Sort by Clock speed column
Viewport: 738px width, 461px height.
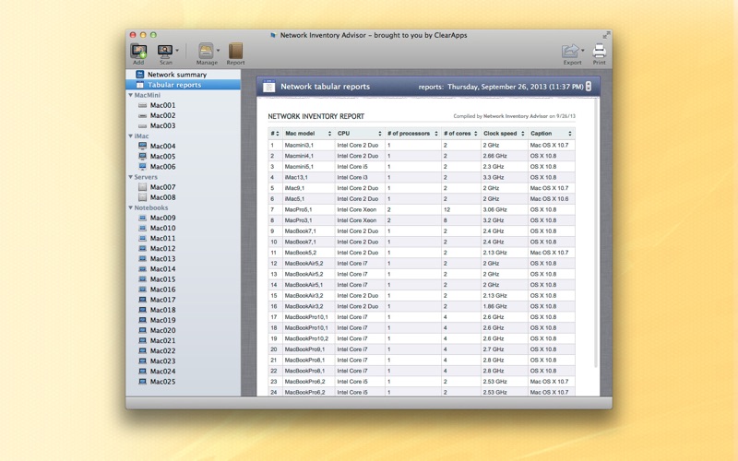point(504,134)
